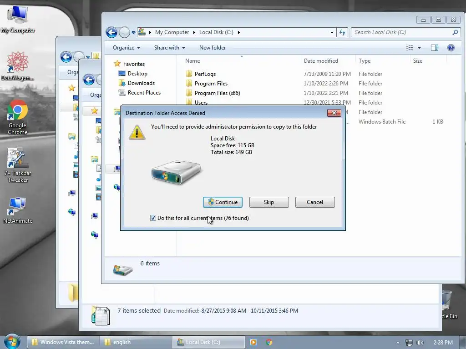
Task: Open network tray icon
Action: (409, 343)
